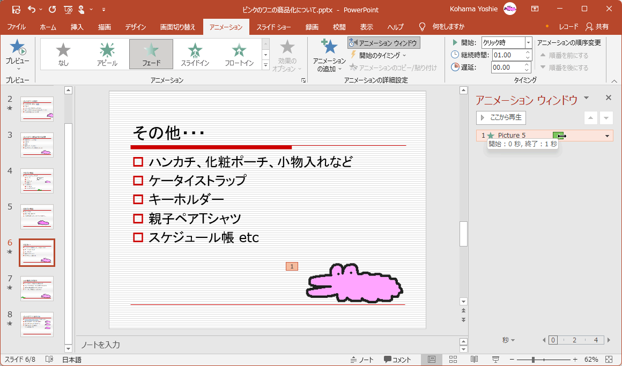Select the フロートイン animation effect
This screenshot has width=622, height=366.
tap(239, 54)
